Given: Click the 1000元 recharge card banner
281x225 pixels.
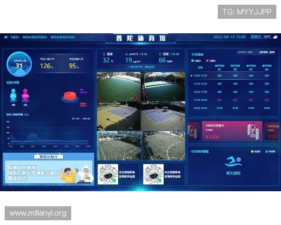Looking at the screenshot, I should tap(225, 131).
